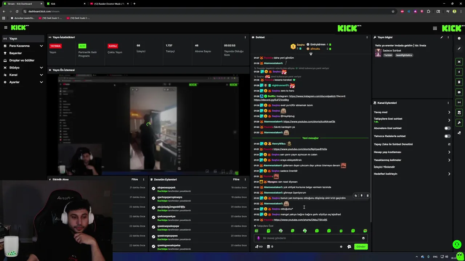Screen dimensions: 465x261
Task: Bookmark this page with the star icon
Action: pos(393,11)
